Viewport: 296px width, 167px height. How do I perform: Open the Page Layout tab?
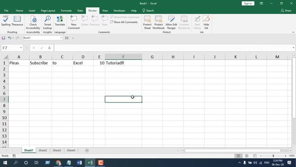(48, 11)
